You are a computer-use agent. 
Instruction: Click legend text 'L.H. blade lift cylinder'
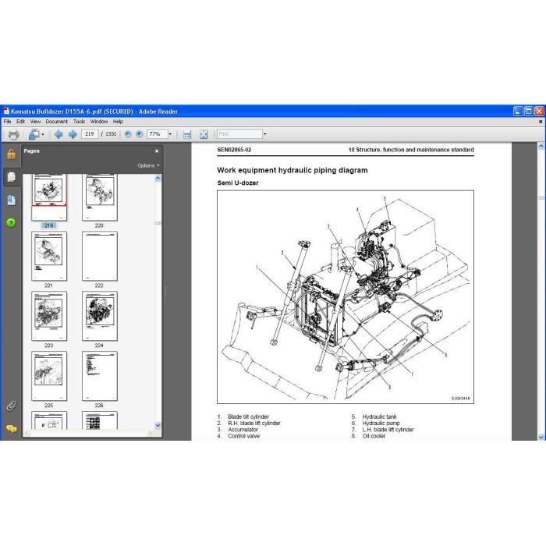pyautogui.click(x=388, y=430)
